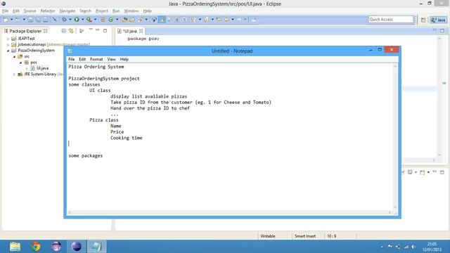Open the New Java Class dropdown arrow
This screenshot has height=253, width=450.
(x=117, y=20)
